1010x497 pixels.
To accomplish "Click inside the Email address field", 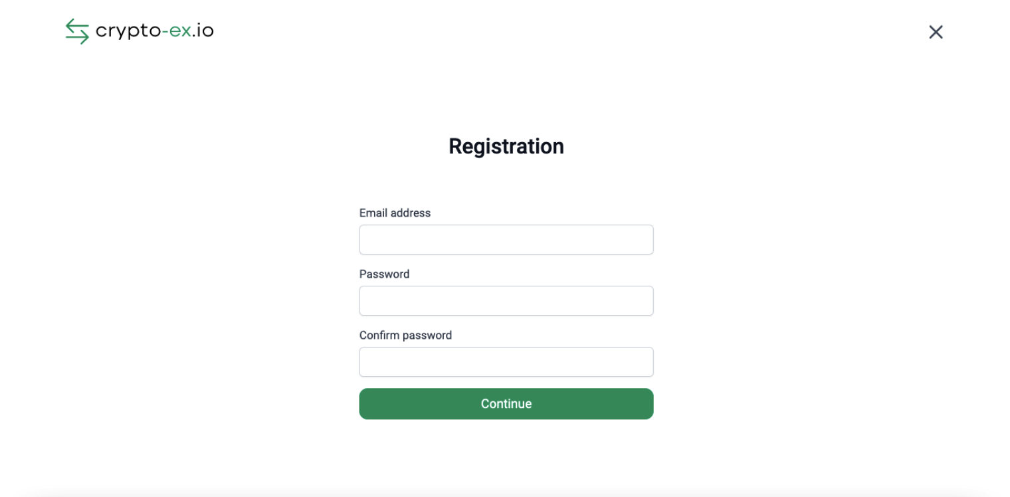I will click(x=506, y=239).
